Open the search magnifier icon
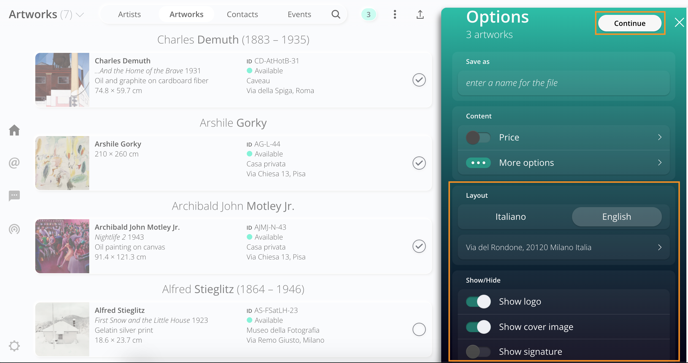Viewport: 688px width, 363px height. pyautogui.click(x=336, y=14)
